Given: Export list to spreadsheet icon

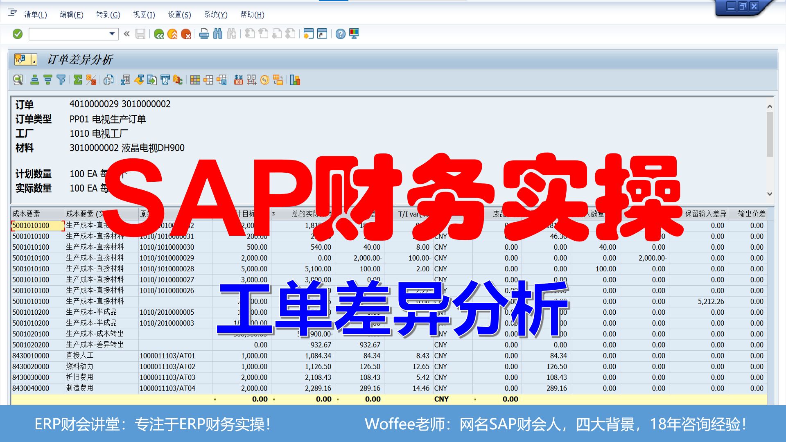Looking at the screenshot, I should pos(125,80).
